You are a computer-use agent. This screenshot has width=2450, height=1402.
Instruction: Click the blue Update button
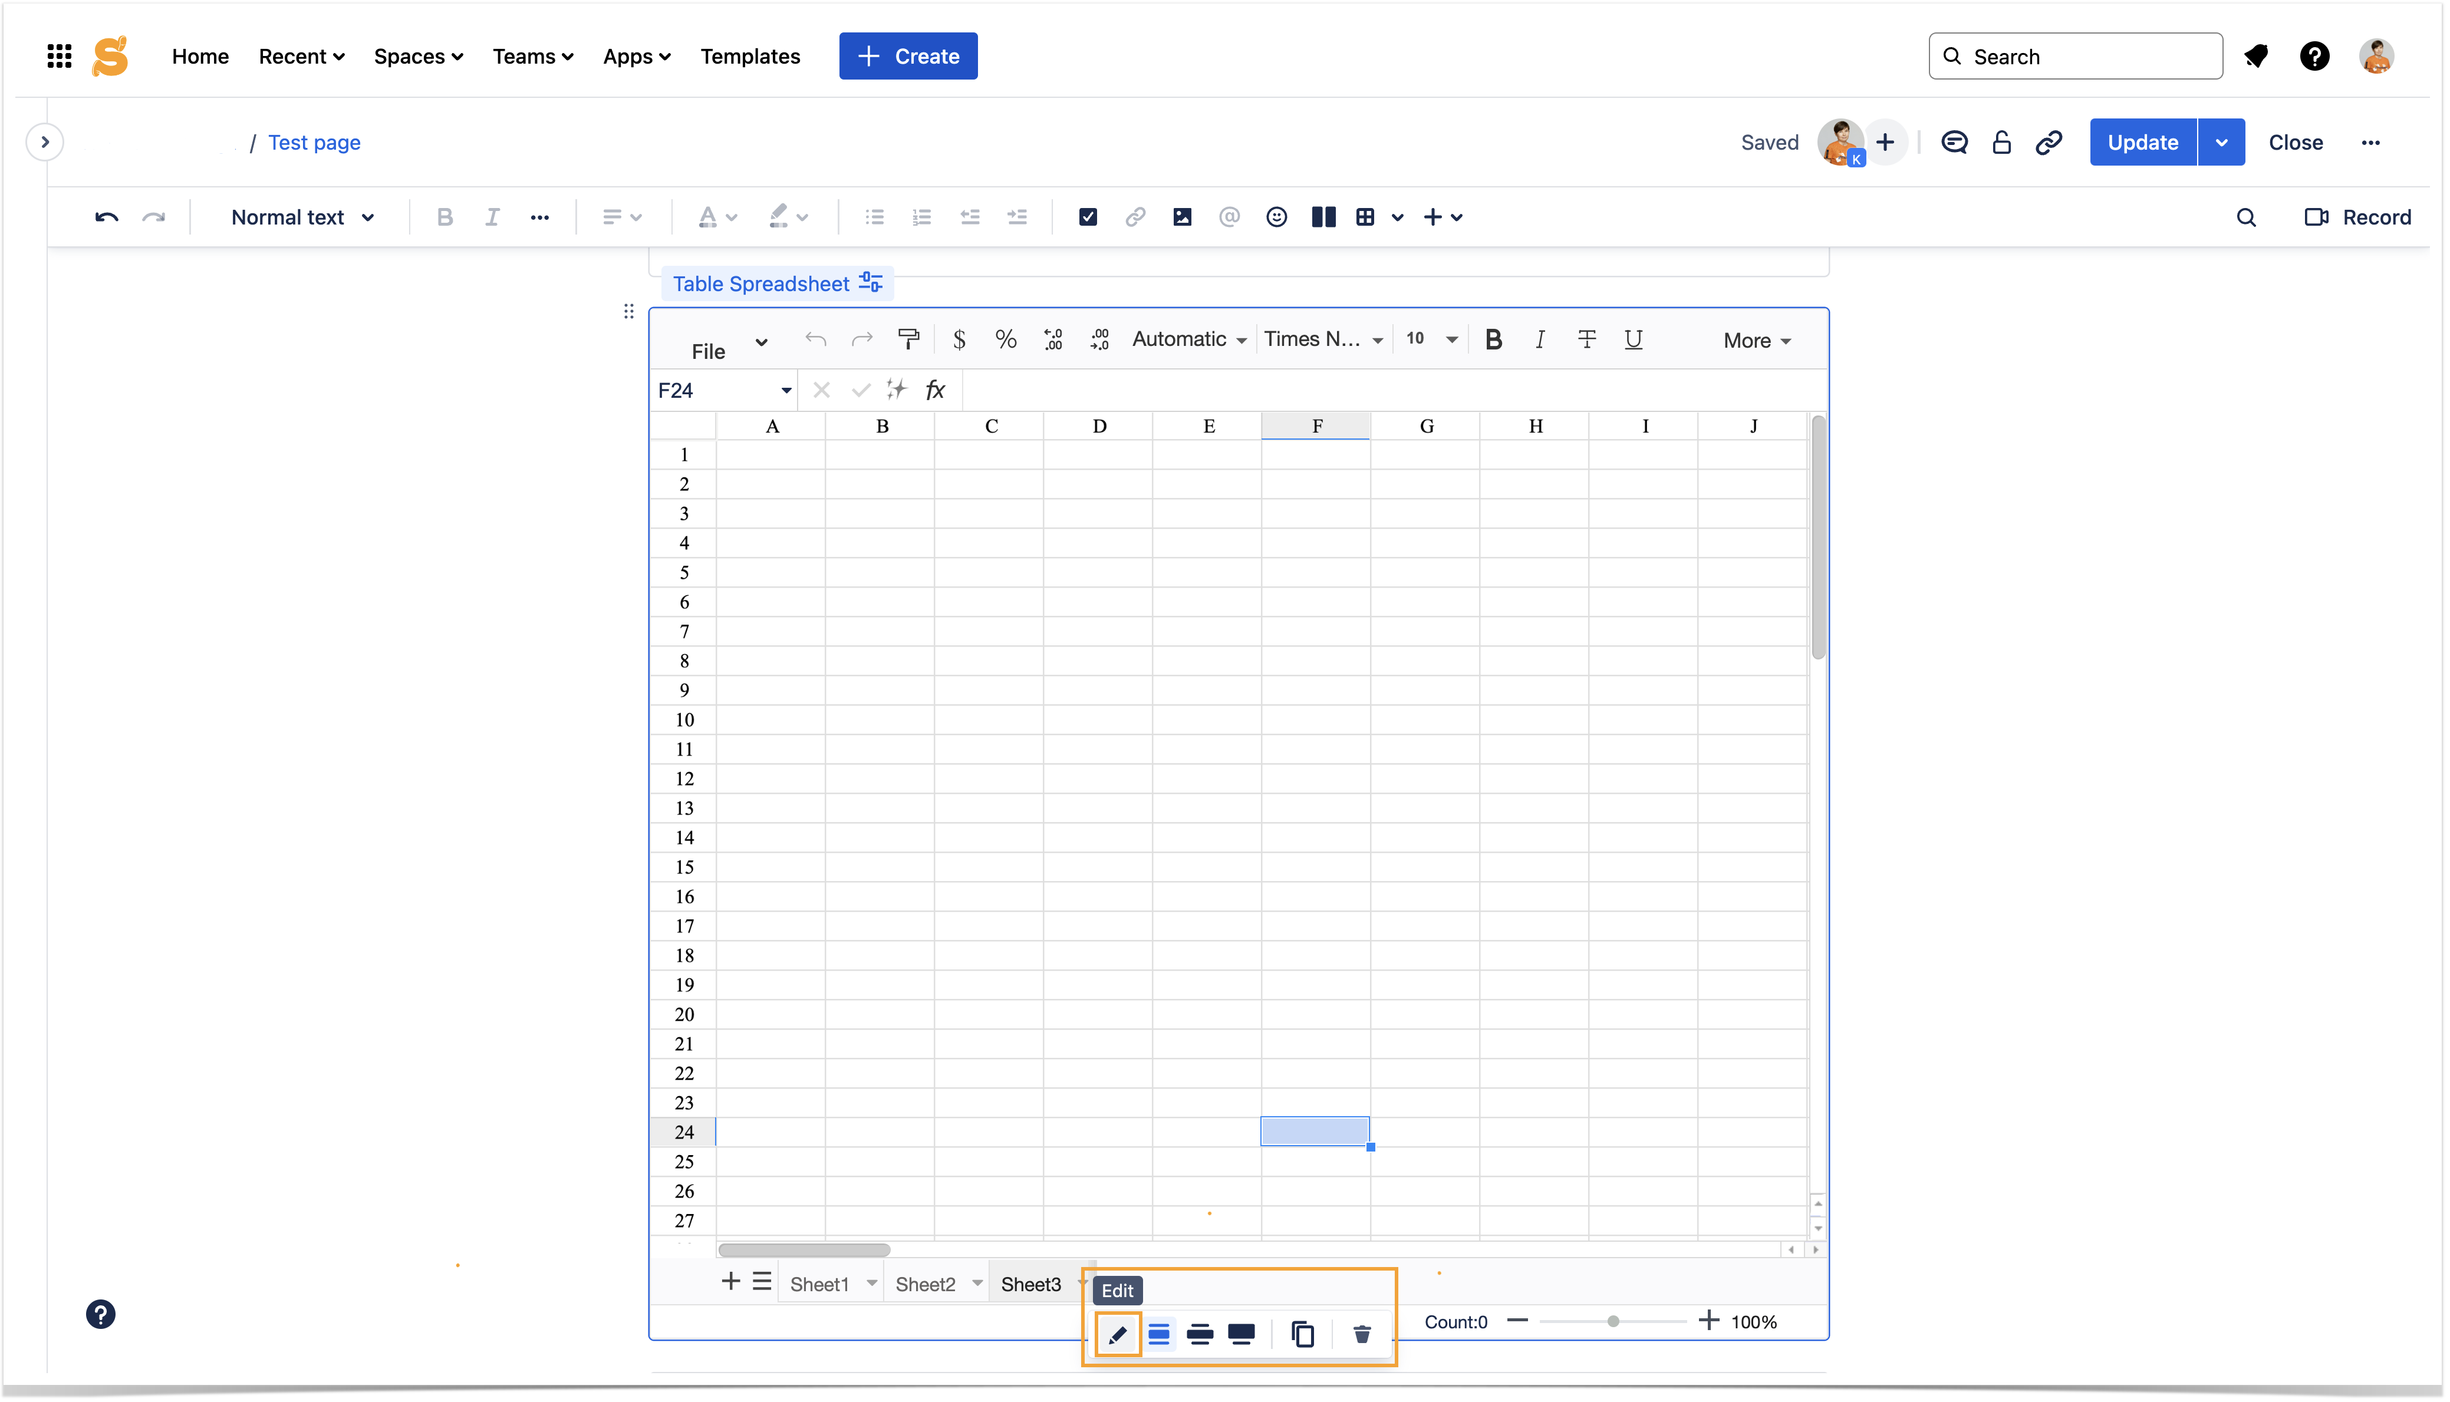tap(2142, 143)
